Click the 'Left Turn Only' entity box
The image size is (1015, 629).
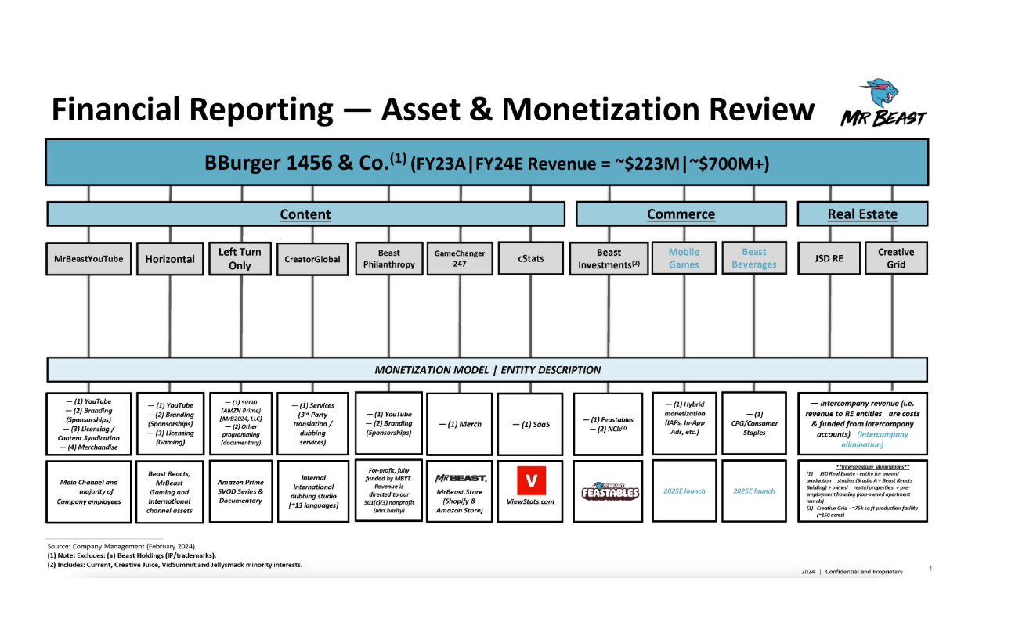[x=240, y=258]
